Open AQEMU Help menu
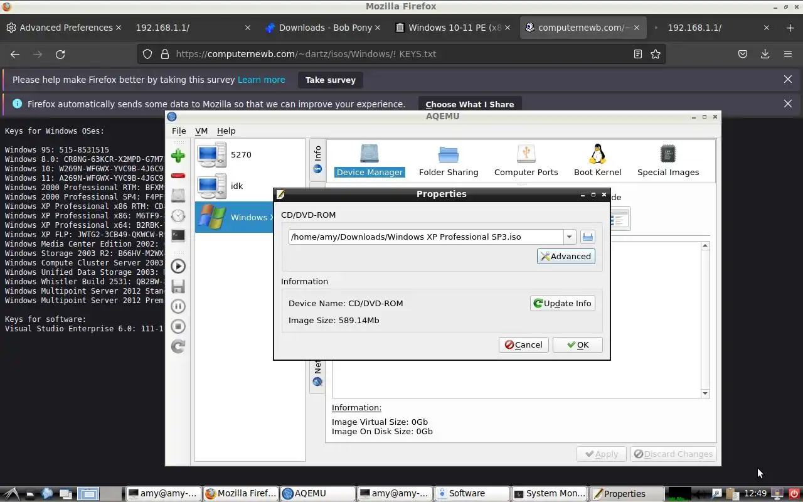The image size is (803, 502). click(226, 131)
